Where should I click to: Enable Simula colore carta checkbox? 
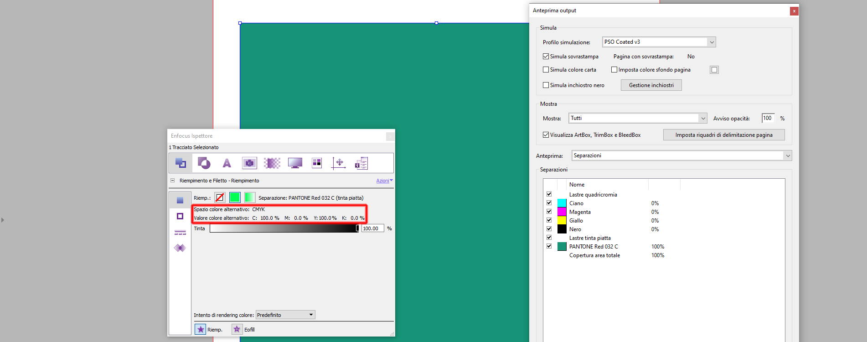[546, 70]
